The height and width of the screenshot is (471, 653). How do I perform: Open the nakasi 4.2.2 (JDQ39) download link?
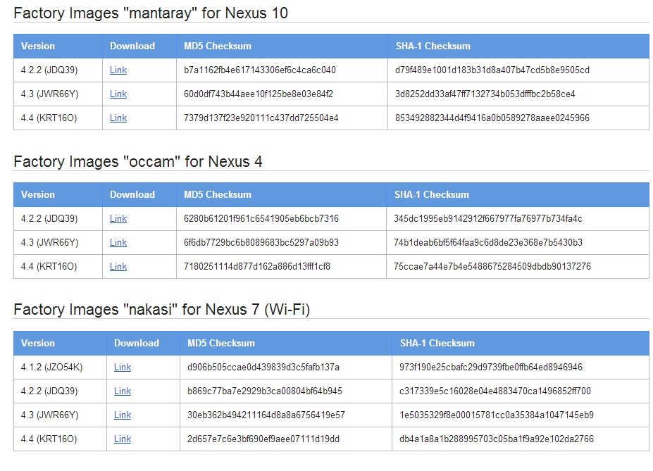[123, 391]
